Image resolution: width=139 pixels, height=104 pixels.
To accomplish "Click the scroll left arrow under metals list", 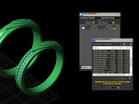I will pos(94,75).
